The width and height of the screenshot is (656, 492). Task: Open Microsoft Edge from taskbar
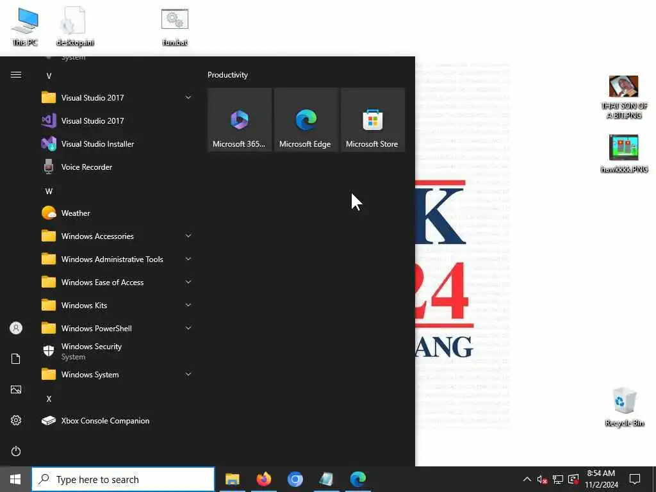pyautogui.click(x=357, y=479)
